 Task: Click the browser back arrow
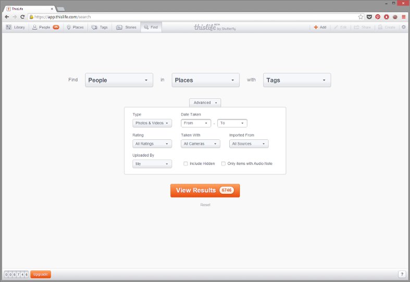pos(7,17)
